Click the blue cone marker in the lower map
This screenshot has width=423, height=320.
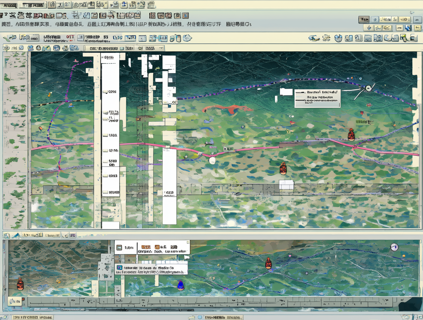[181, 285]
